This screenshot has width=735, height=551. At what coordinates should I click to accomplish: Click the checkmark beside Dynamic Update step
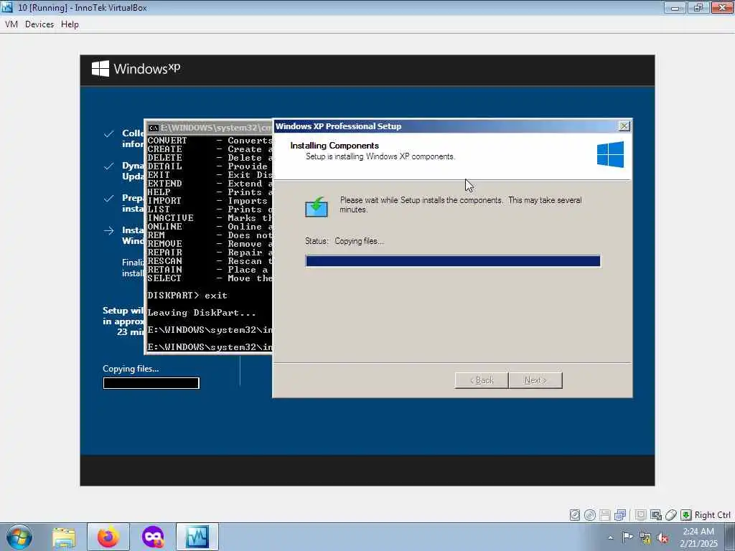pyautogui.click(x=109, y=166)
